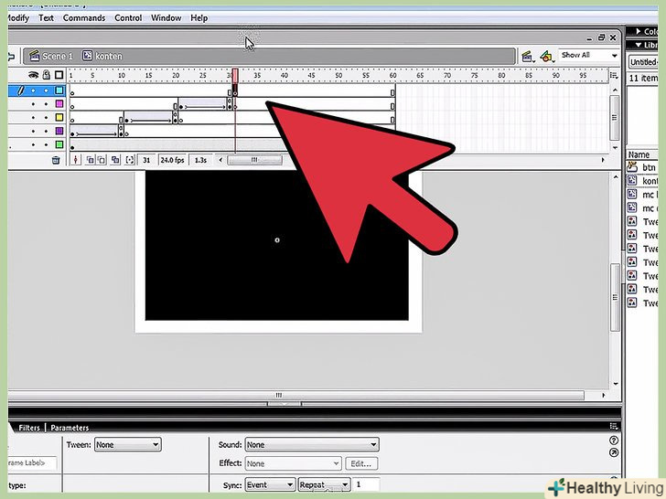
Task: Open the Properties panel options menu icon
Action: tap(613, 426)
